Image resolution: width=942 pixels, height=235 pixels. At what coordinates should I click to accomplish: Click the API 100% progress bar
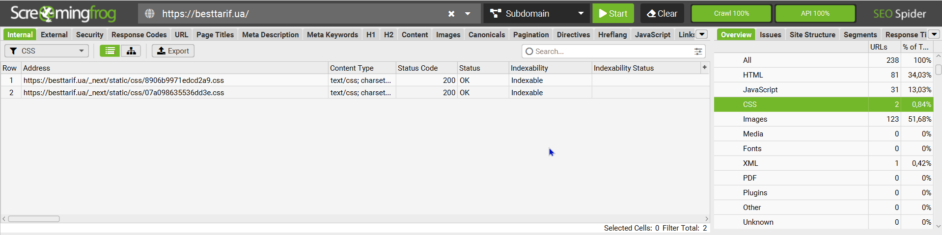815,14
